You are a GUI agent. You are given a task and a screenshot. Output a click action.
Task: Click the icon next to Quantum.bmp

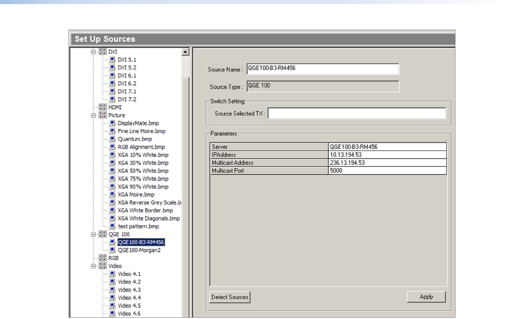coord(112,139)
